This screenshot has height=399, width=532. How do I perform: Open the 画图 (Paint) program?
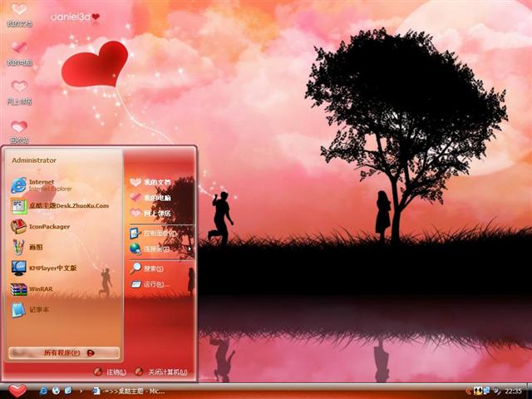[x=36, y=247]
